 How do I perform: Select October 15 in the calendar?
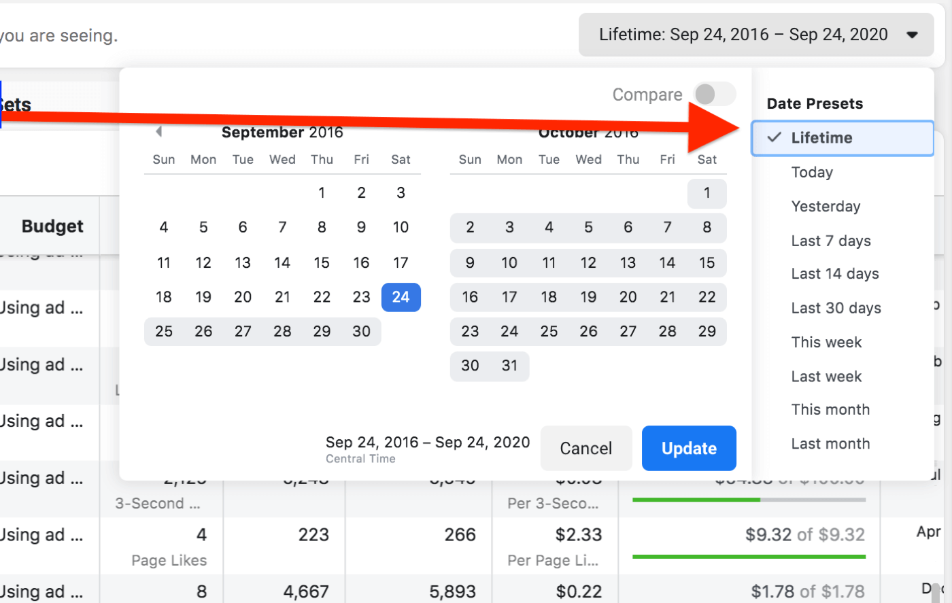pyautogui.click(x=707, y=263)
